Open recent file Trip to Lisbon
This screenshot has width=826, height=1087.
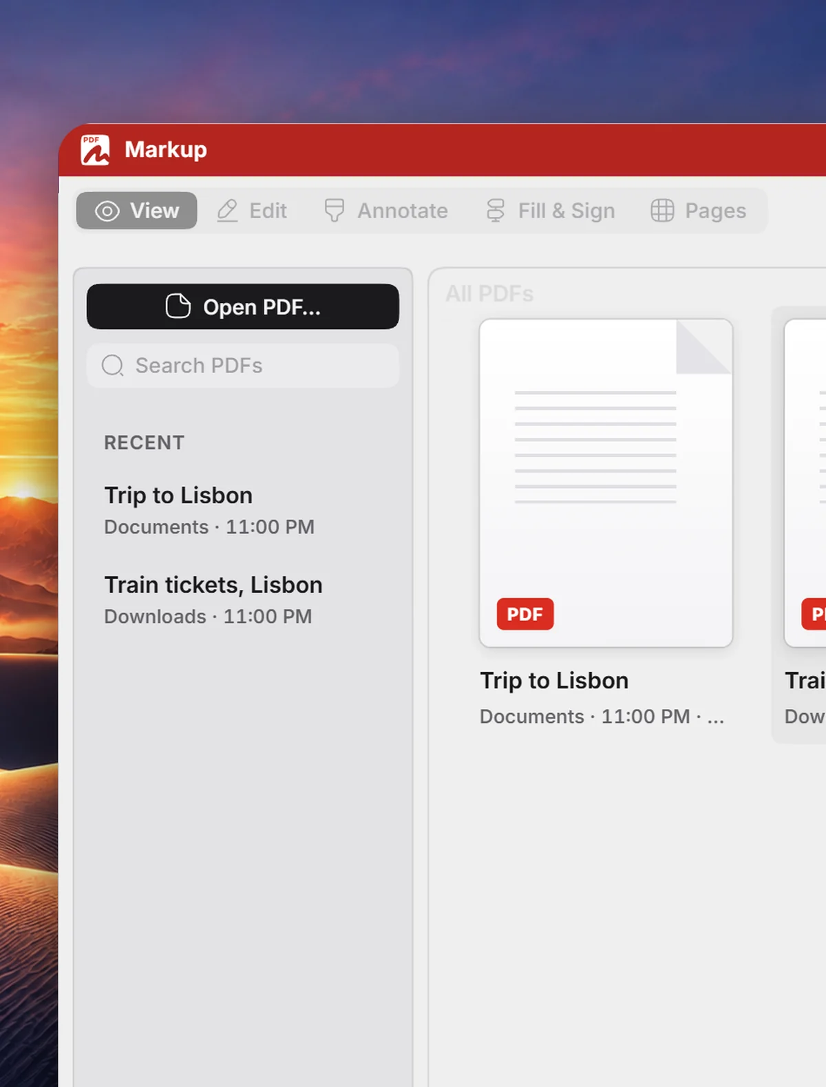[243, 511]
